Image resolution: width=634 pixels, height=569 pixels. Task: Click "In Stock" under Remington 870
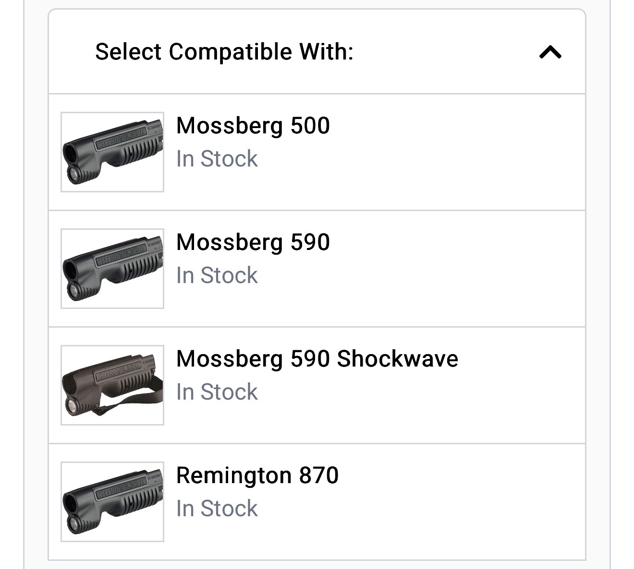pyautogui.click(x=217, y=509)
